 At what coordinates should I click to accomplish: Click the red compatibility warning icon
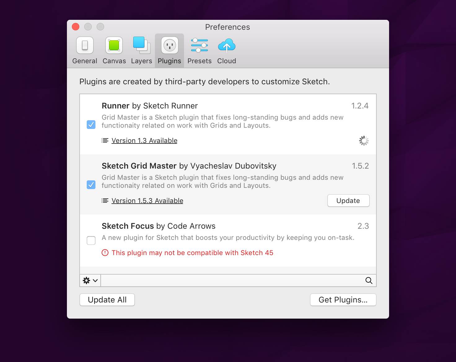tap(105, 253)
